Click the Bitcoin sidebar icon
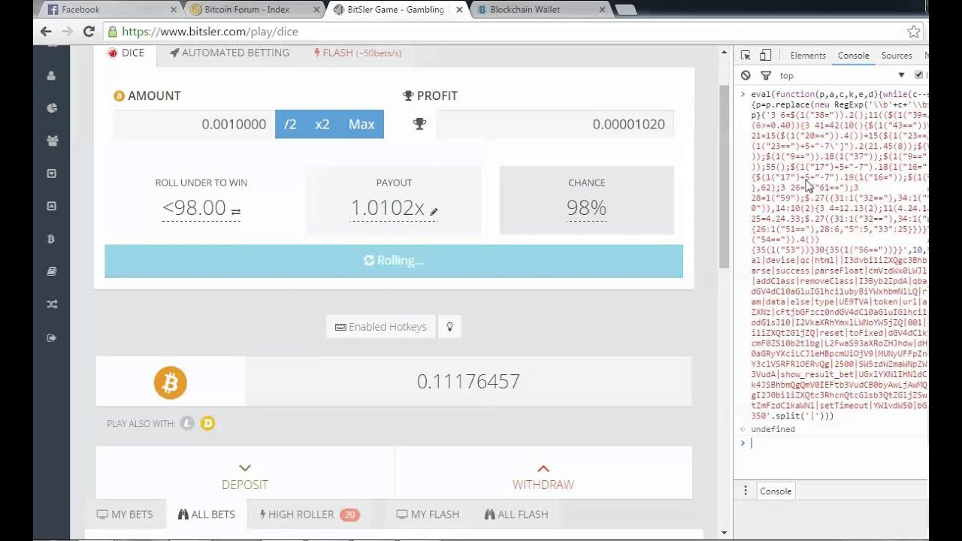Image resolution: width=962 pixels, height=541 pixels. coord(51,239)
